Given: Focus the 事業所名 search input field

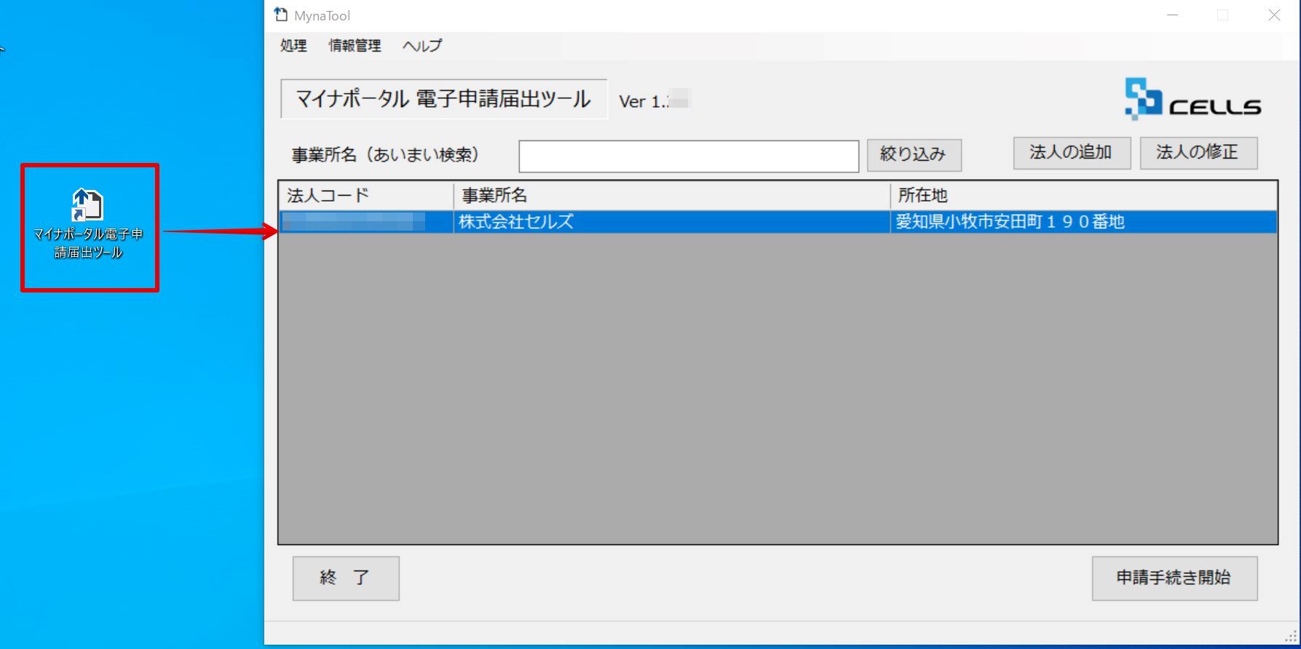Looking at the screenshot, I should tap(689, 156).
